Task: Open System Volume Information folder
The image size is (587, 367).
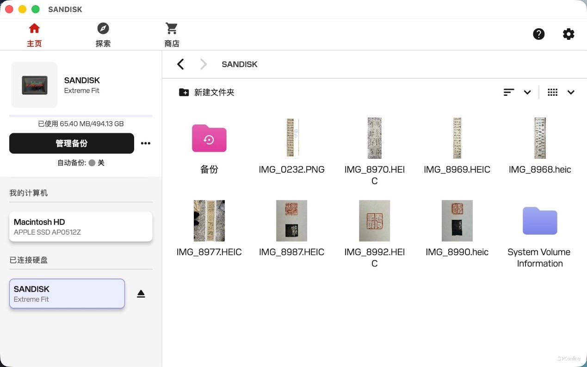Action: pyautogui.click(x=540, y=221)
